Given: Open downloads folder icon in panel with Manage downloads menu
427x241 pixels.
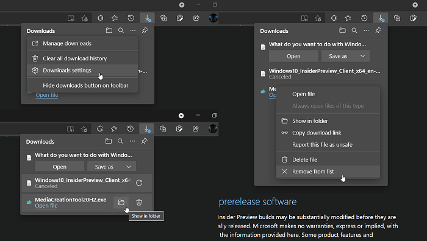Looking at the screenshot, I should coord(109,30).
